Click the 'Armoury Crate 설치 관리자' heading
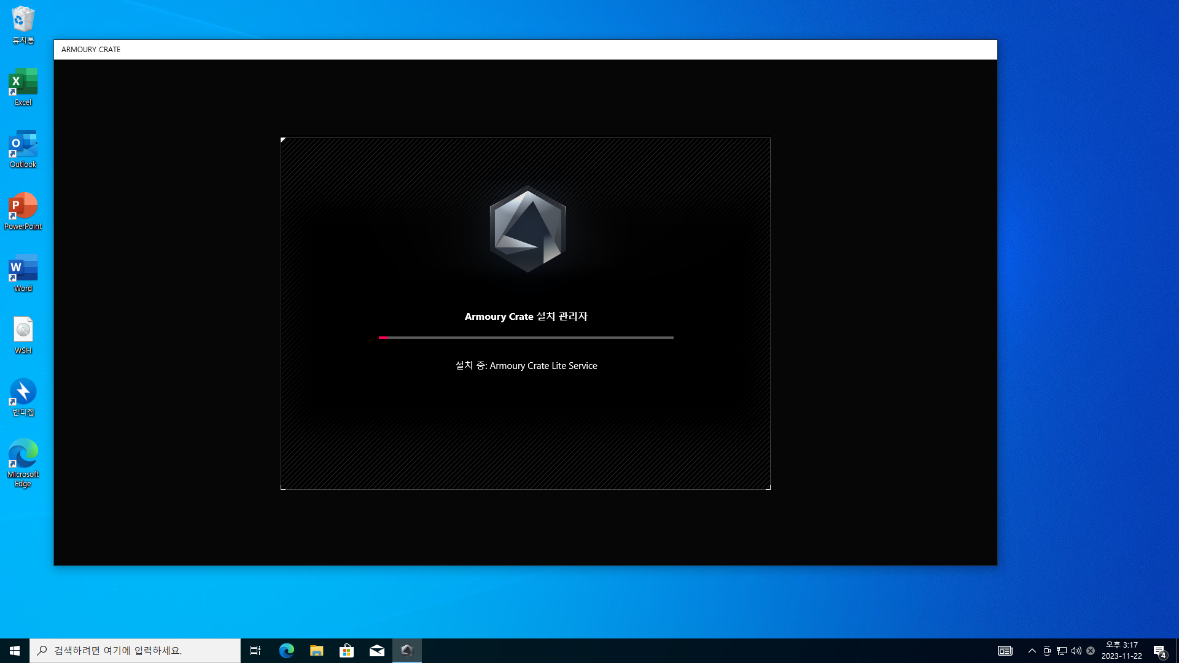The width and height of the screenshot is (1179, 663). click(526, 317)
